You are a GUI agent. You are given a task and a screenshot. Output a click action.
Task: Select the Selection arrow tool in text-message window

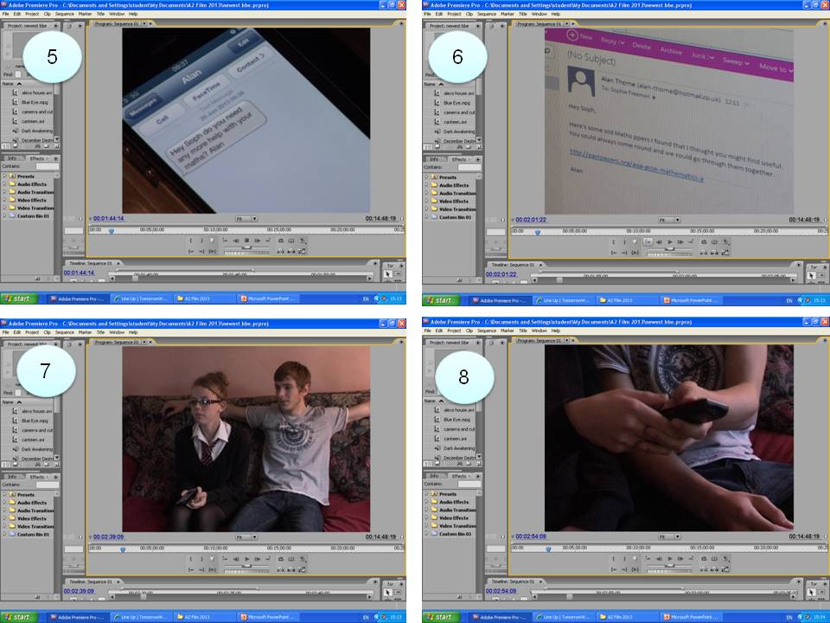point(388,274)
